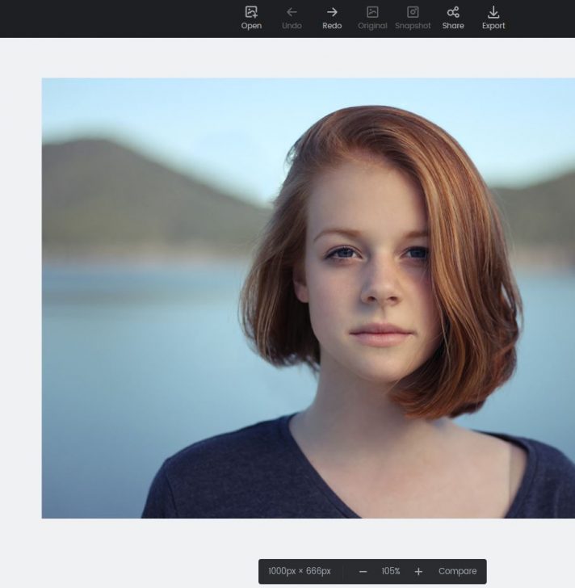
Task: Hit the Redo arrow icon
Action: pos(332,12)
